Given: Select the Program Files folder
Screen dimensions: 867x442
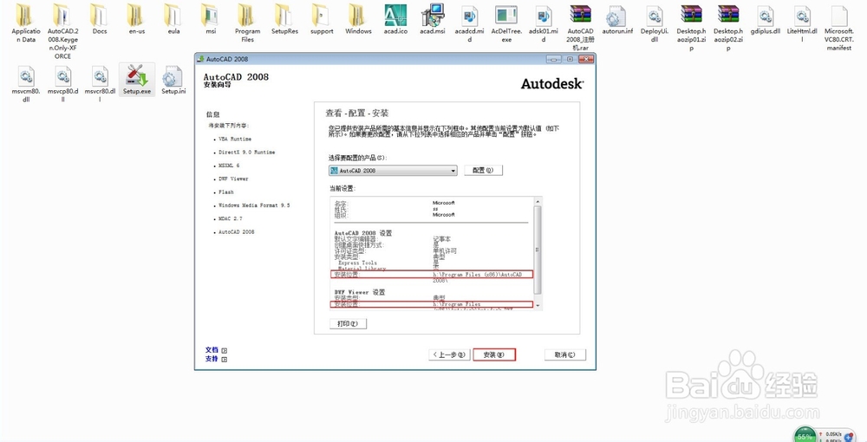Looking at the screenshot, I should (247, 23).
